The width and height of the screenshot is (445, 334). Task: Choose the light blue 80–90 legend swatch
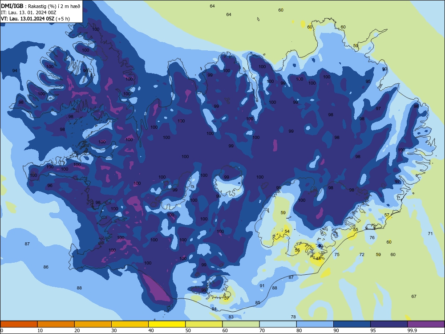tap(315, 324)
